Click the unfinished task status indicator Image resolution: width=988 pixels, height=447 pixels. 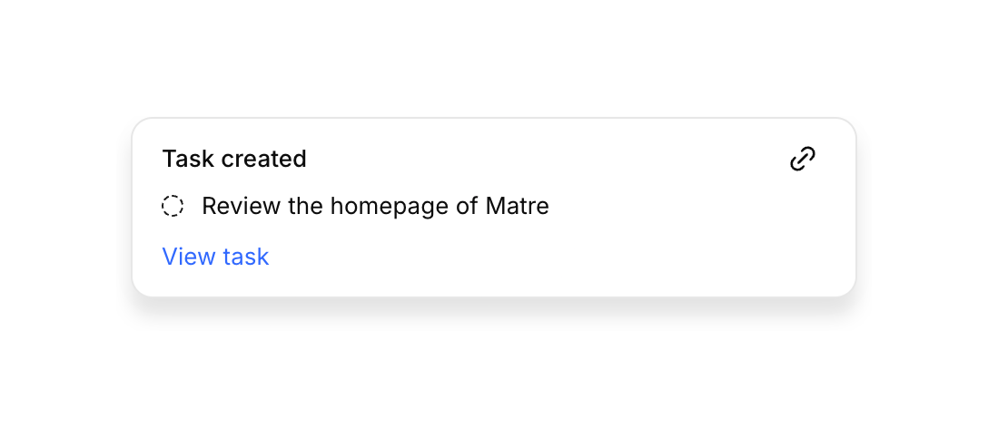coord(173,207)
